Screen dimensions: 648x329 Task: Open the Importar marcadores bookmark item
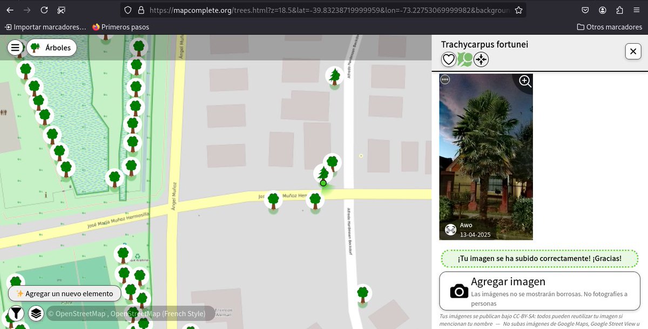(x=45, y=26)
